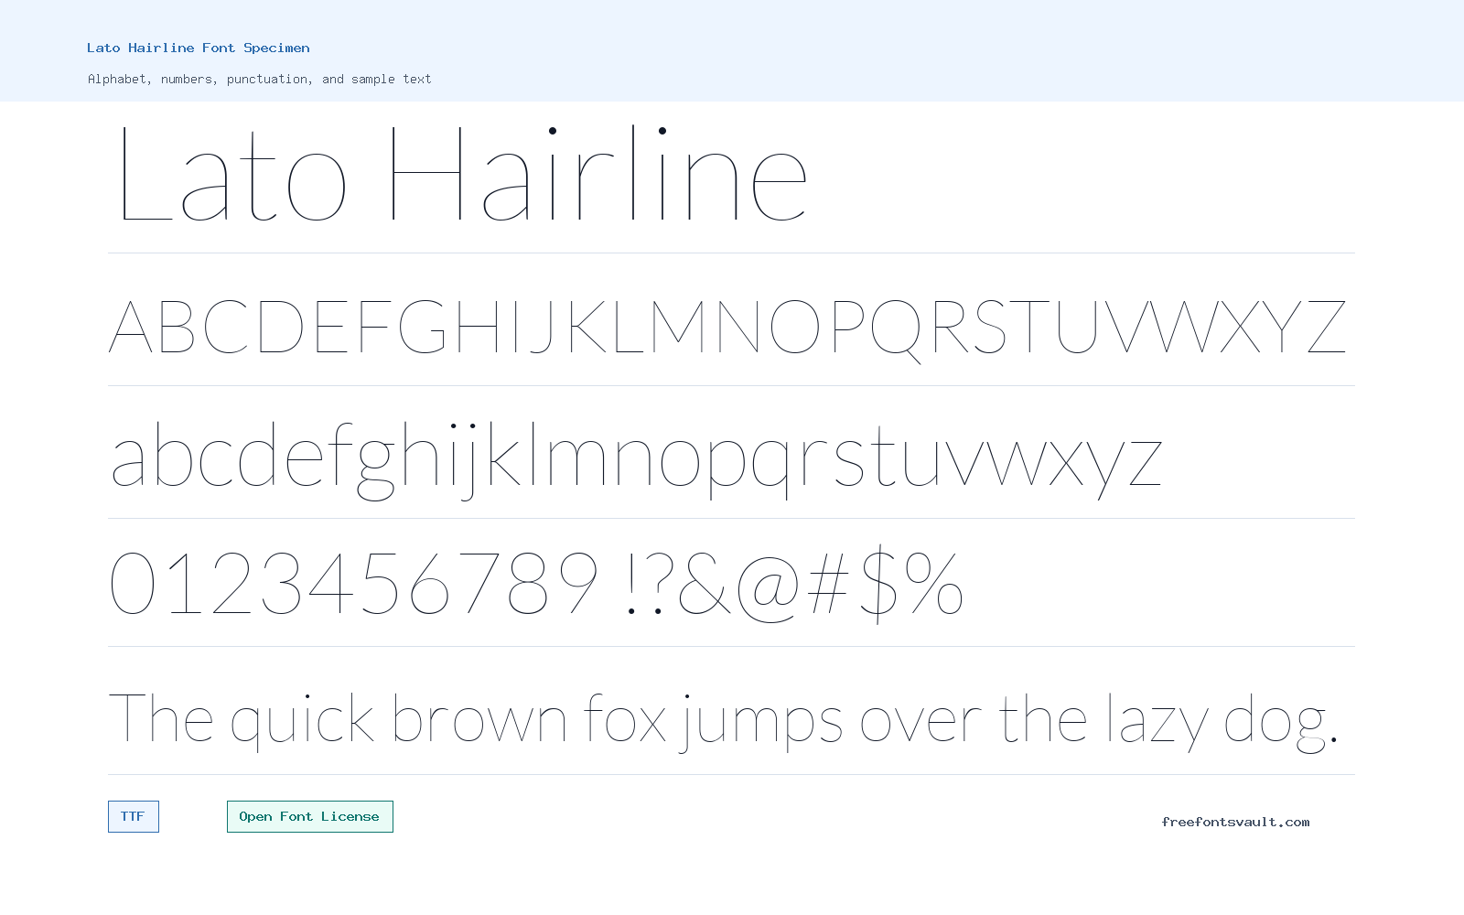1464x915 pixels.
Task: Click the digits and punctuation sample line
Action: click(x=536, y=583)
